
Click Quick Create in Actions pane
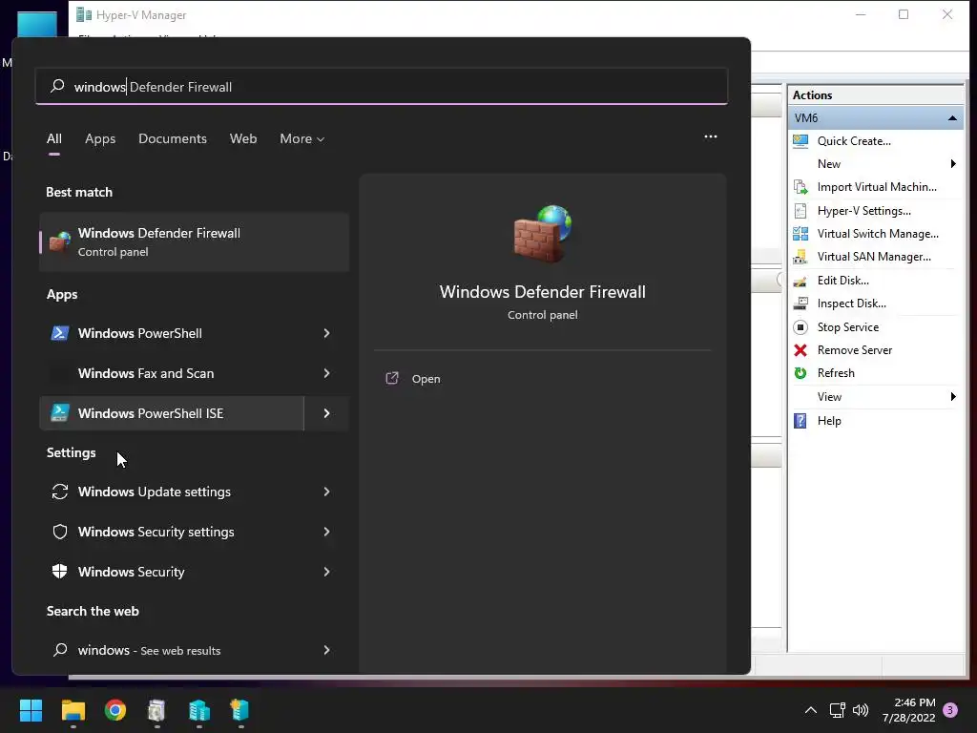854,141
